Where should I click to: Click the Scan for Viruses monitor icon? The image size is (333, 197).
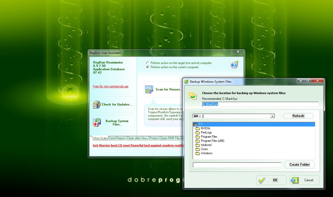pos(149,89)
